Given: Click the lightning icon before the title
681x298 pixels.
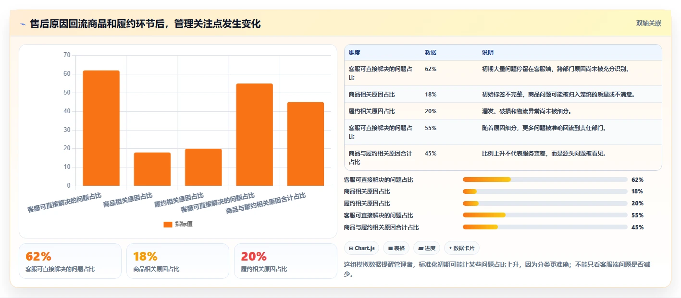Looking at the screenshot, I should point(23,24).
